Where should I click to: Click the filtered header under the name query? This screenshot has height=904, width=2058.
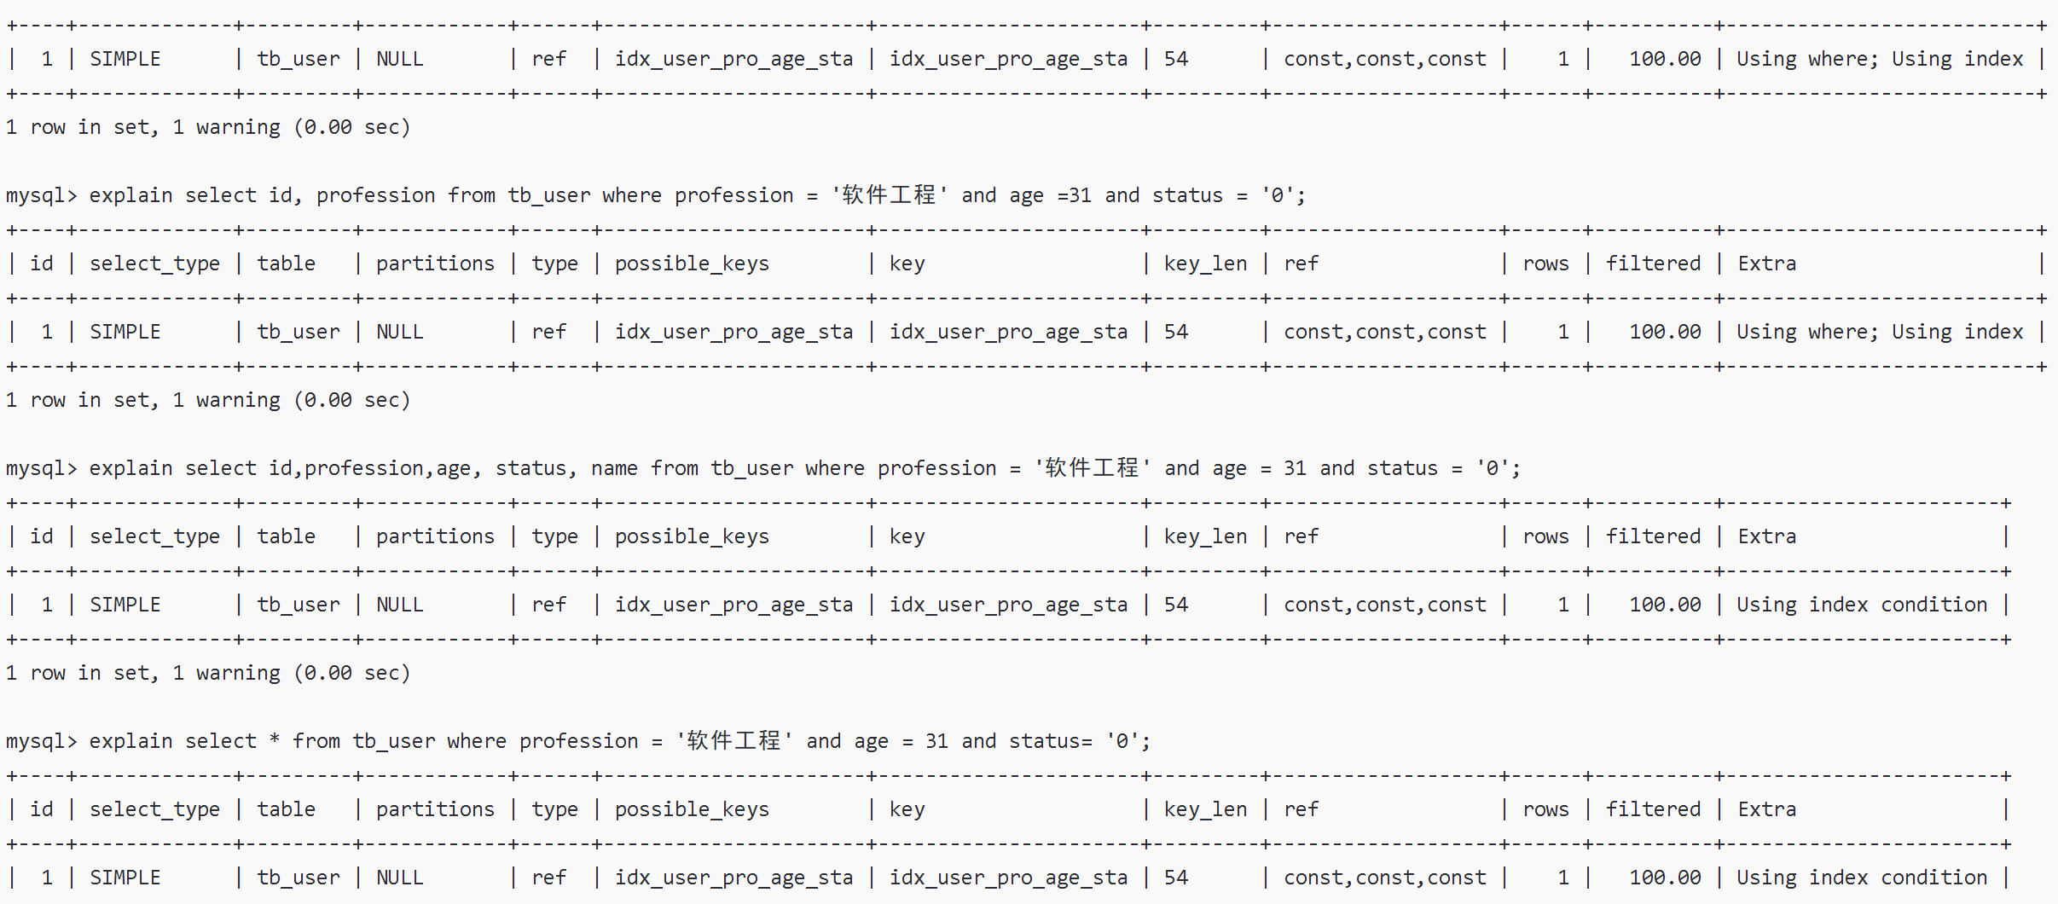point(1653,536)
